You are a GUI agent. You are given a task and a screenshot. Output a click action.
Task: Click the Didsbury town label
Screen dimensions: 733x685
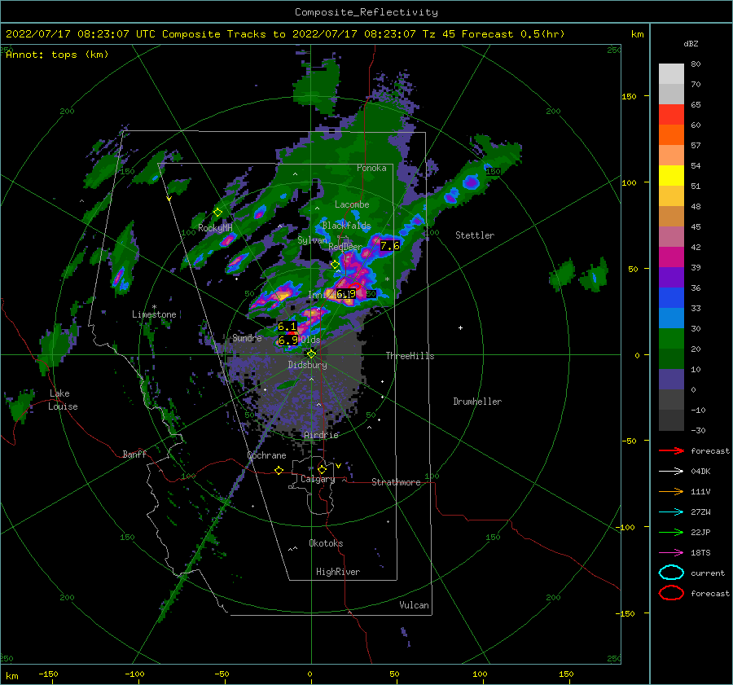(308, 365)
